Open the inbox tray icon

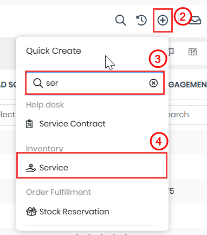tap(195, 20)
